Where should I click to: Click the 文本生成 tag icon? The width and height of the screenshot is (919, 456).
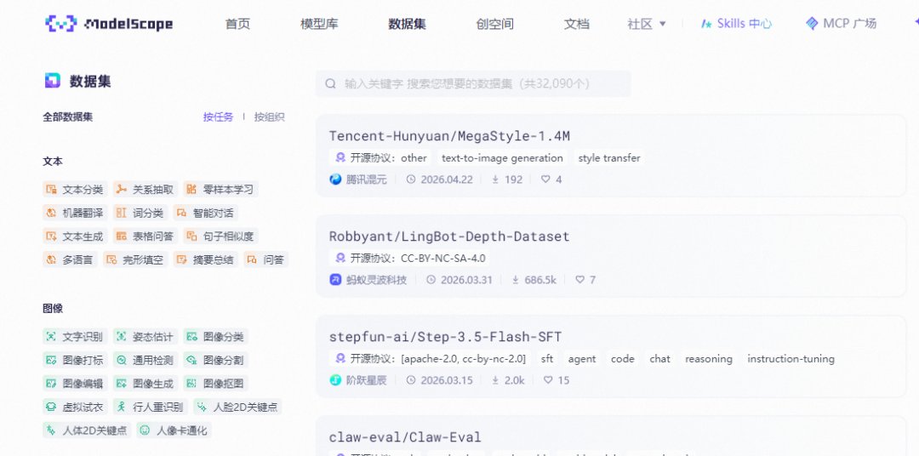click(x=52, y=237)
